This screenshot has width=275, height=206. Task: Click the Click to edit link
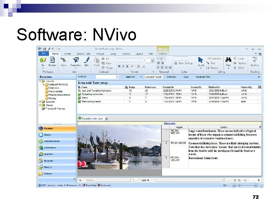pos(170,123)
